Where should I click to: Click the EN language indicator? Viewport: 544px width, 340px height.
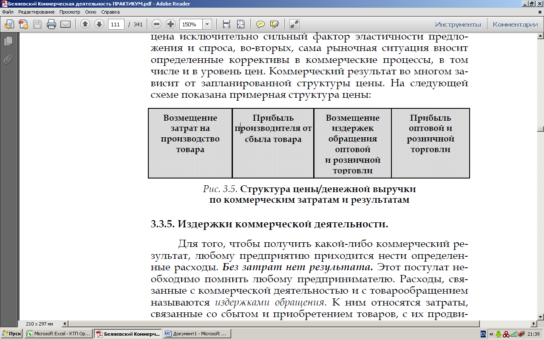click(x=484, y=334)
